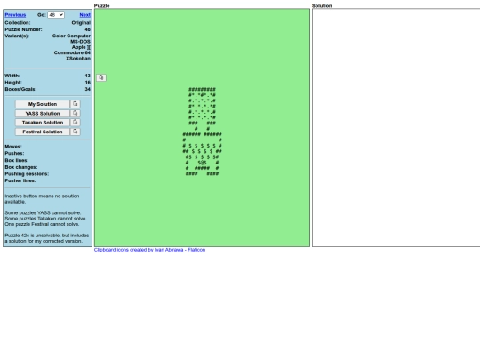Image resolution: width=480 pixels, height=360 pixels.
Task: Select 'Inactive button means no solution' note
Action: point(42,199)
